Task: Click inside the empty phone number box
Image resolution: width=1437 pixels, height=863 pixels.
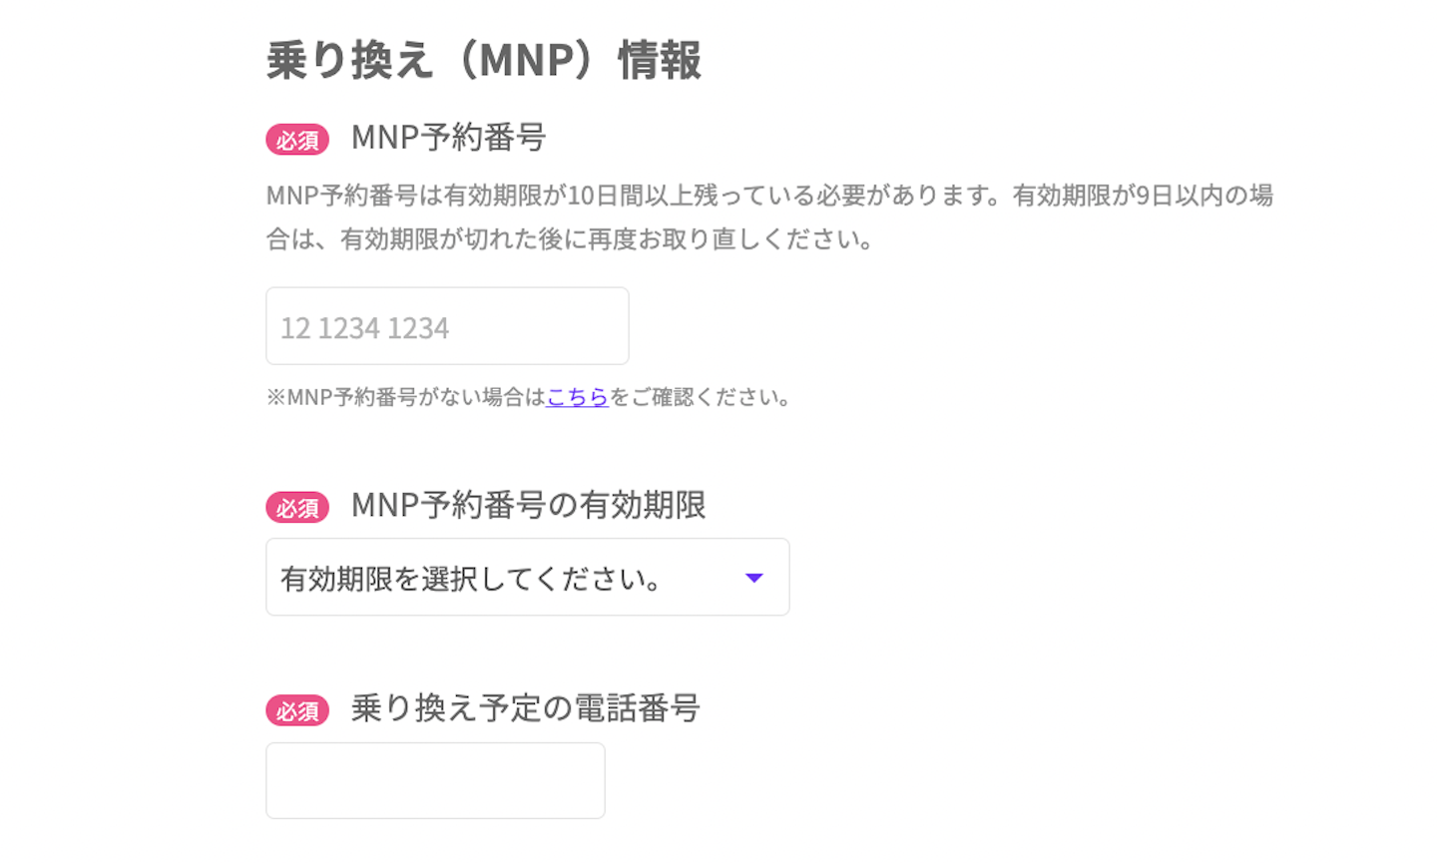Action: click(435, 780)
